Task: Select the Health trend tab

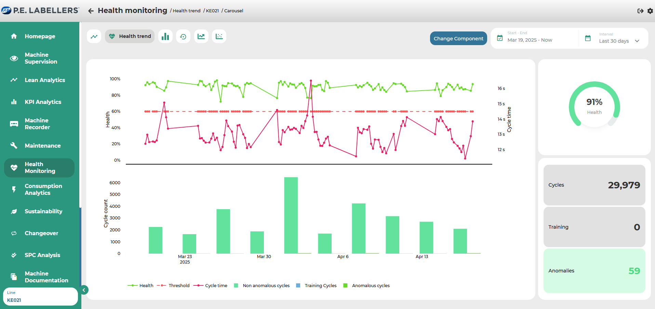Action: pos(130,36)
